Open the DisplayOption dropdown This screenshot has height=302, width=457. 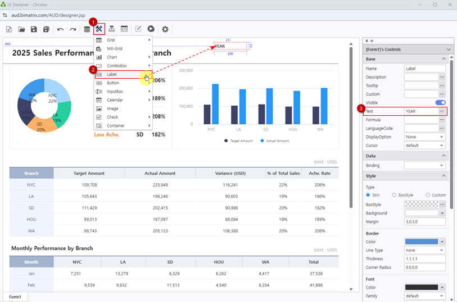pos(424,137)
